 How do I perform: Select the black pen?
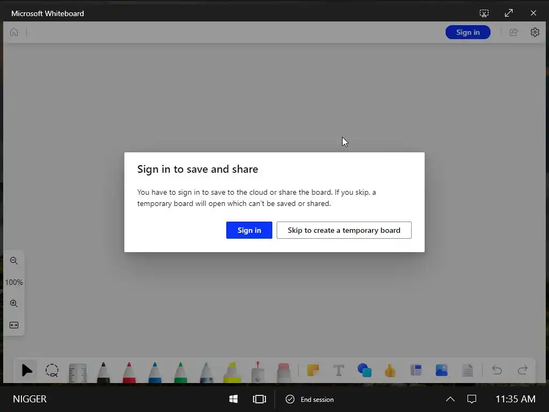[103, 372]
